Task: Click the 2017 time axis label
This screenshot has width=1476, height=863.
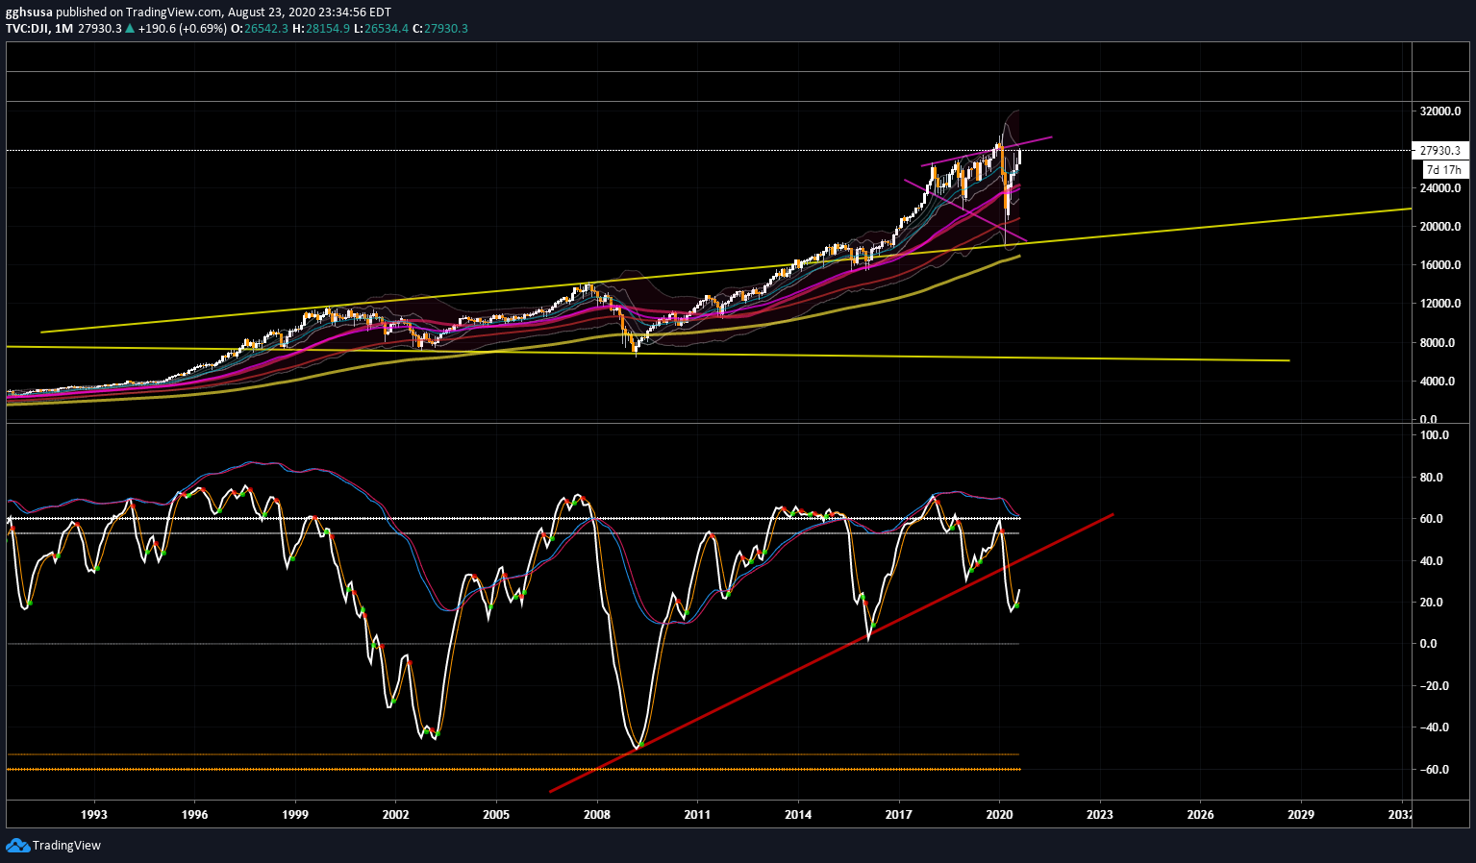Action: pyautogui.click(x=899, y=815)
